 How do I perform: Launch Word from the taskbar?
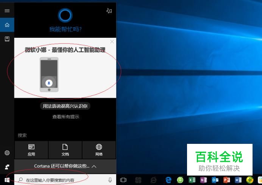point(238,180)
